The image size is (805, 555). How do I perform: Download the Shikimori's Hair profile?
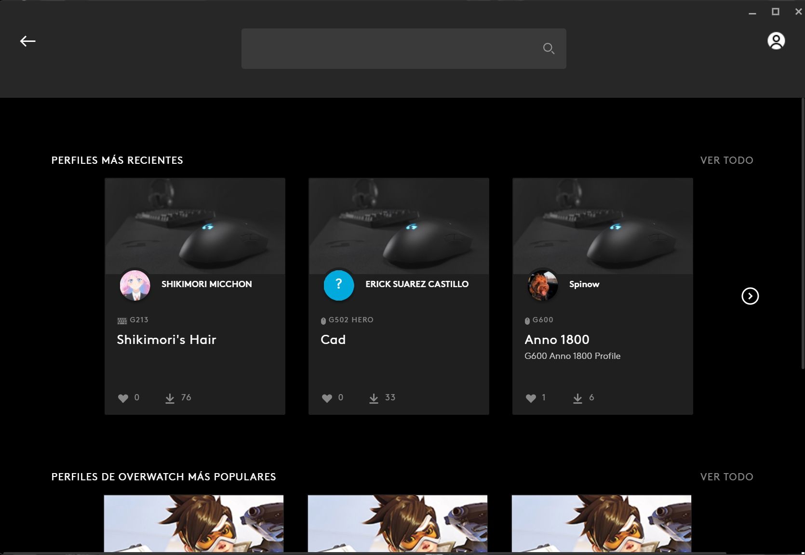[x=170, y=398]
